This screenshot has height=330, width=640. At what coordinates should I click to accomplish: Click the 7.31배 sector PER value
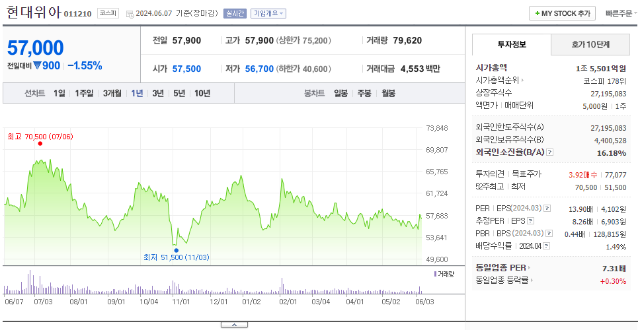614,269
